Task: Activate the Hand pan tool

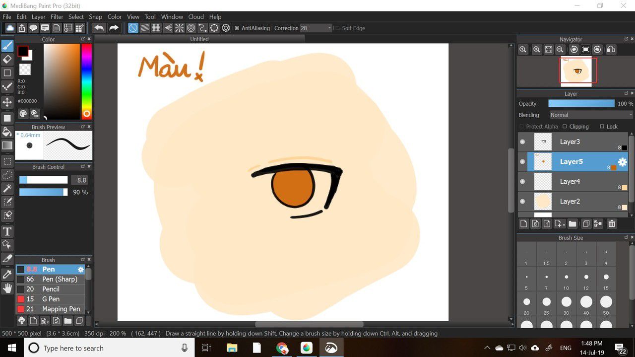Action: [7, 288]
